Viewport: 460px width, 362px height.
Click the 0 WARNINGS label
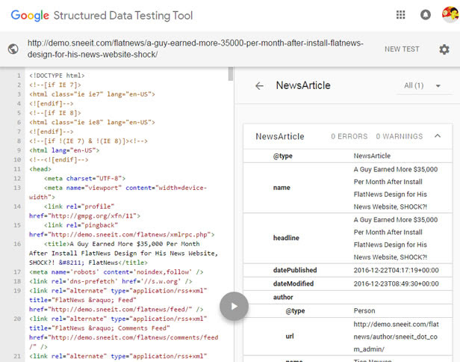pyautogui.click(x=399, y=137)
